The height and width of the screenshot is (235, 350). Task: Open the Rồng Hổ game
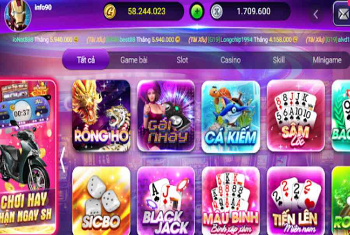click(x=101, y=116)
